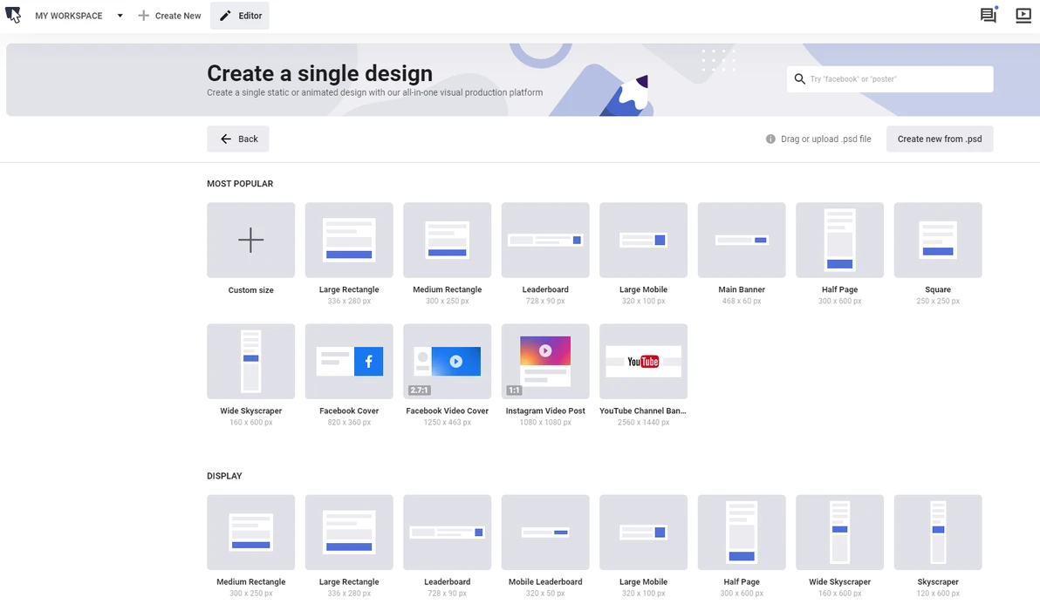Choose Facebook Video Cover template
Image resolution: width=1040 pixels, height=611 pixels.
click(x=447, y=362)
